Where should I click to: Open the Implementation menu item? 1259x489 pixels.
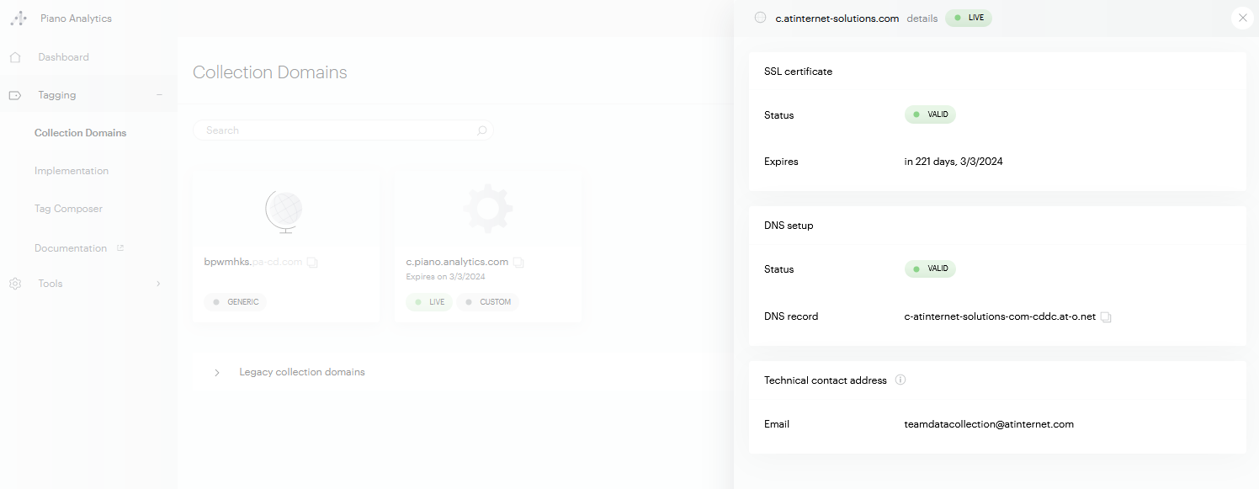[x=72, y=171]
